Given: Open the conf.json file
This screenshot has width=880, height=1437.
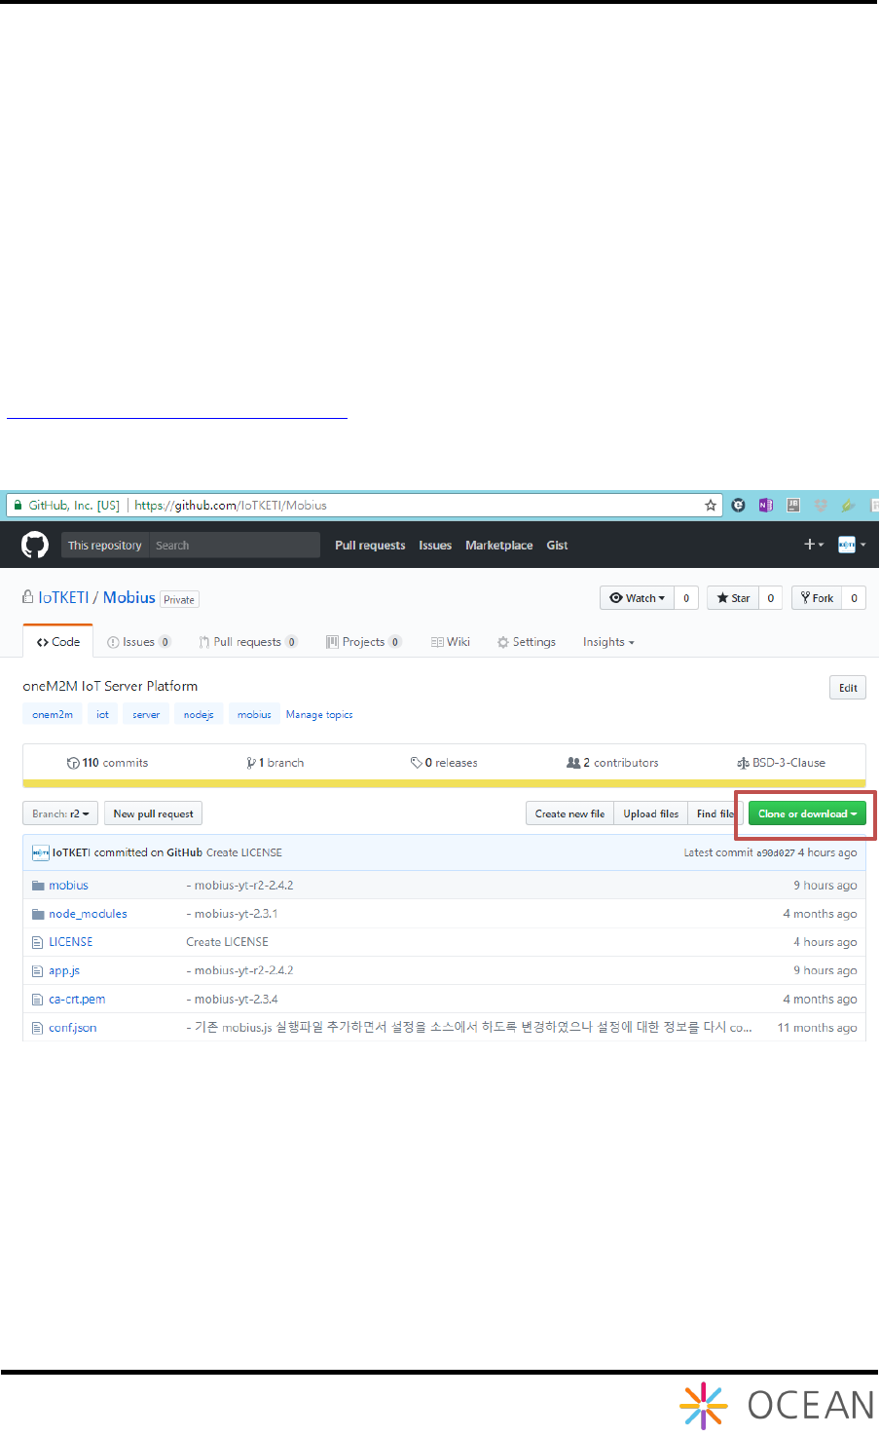Looking at the screenshot, I should (x=72, y=1028).
